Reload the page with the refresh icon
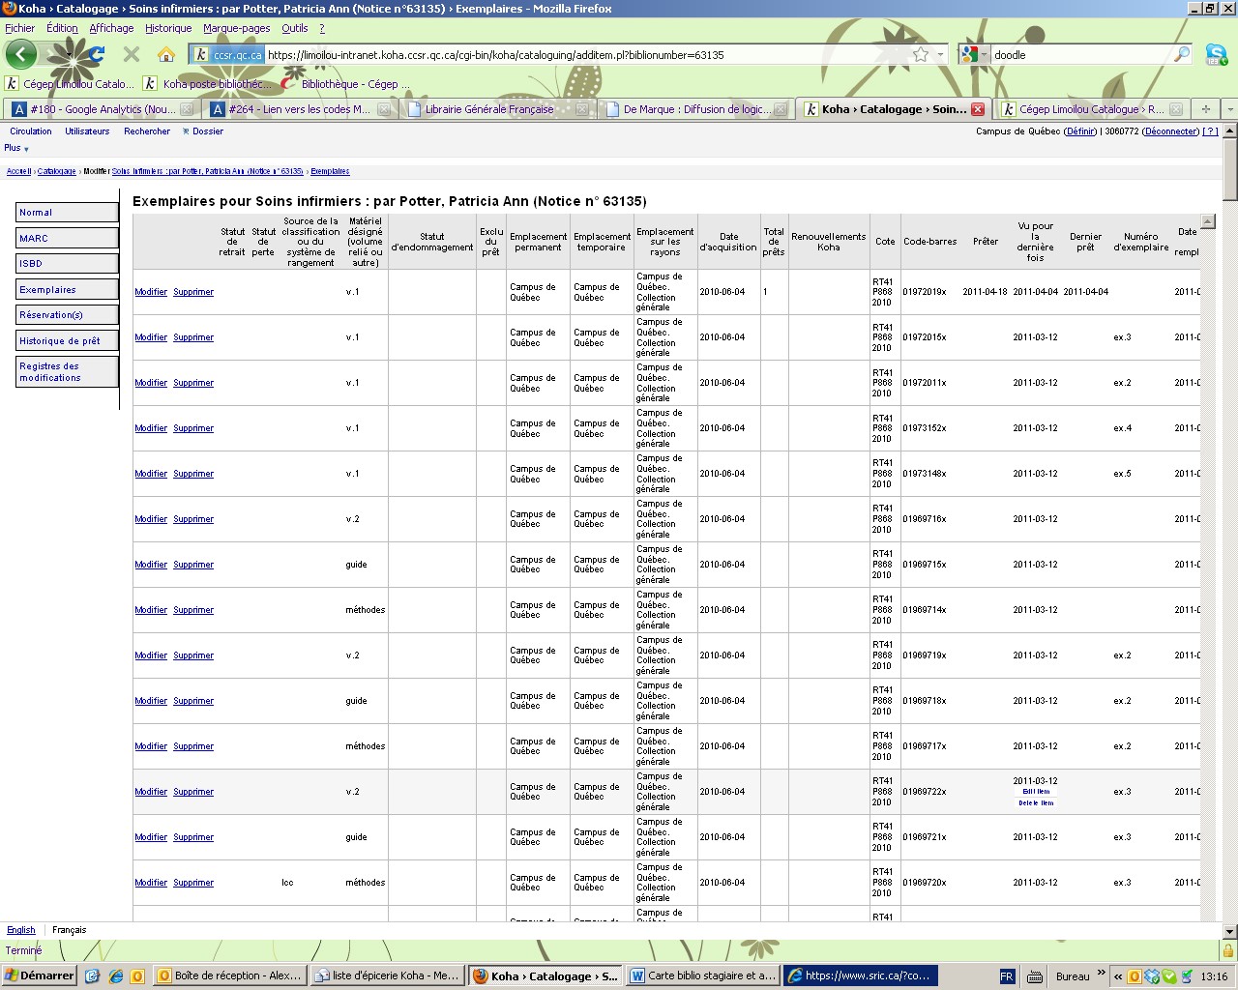 coord(97,54)
